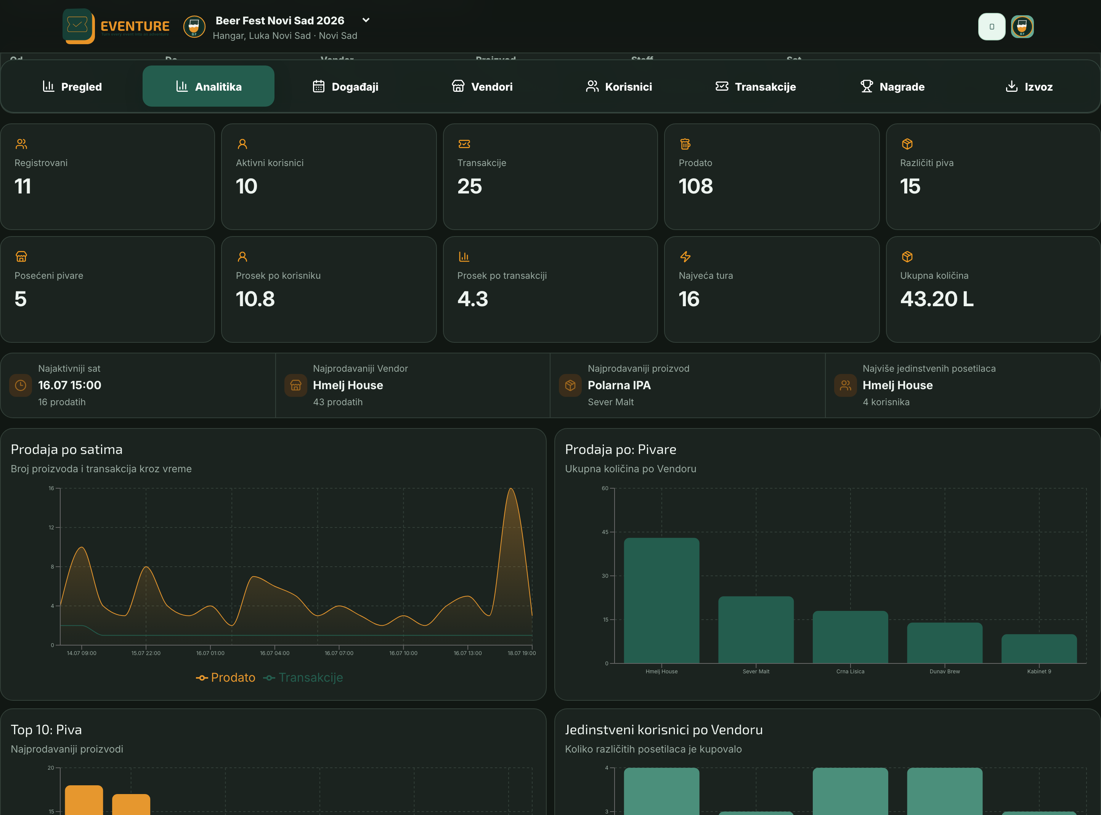This screenshot has height=815, width=1101.
Task: Click the clock icon beside Najaktivniji sat
Action: click(21, 385)
